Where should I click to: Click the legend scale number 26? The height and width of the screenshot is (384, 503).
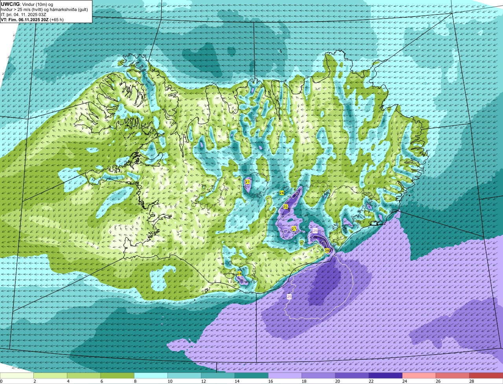point(438,381)
